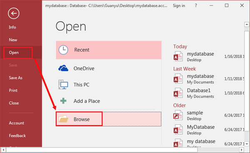
Task: Choose Save As in the sidebar
Action: (16, 78)
